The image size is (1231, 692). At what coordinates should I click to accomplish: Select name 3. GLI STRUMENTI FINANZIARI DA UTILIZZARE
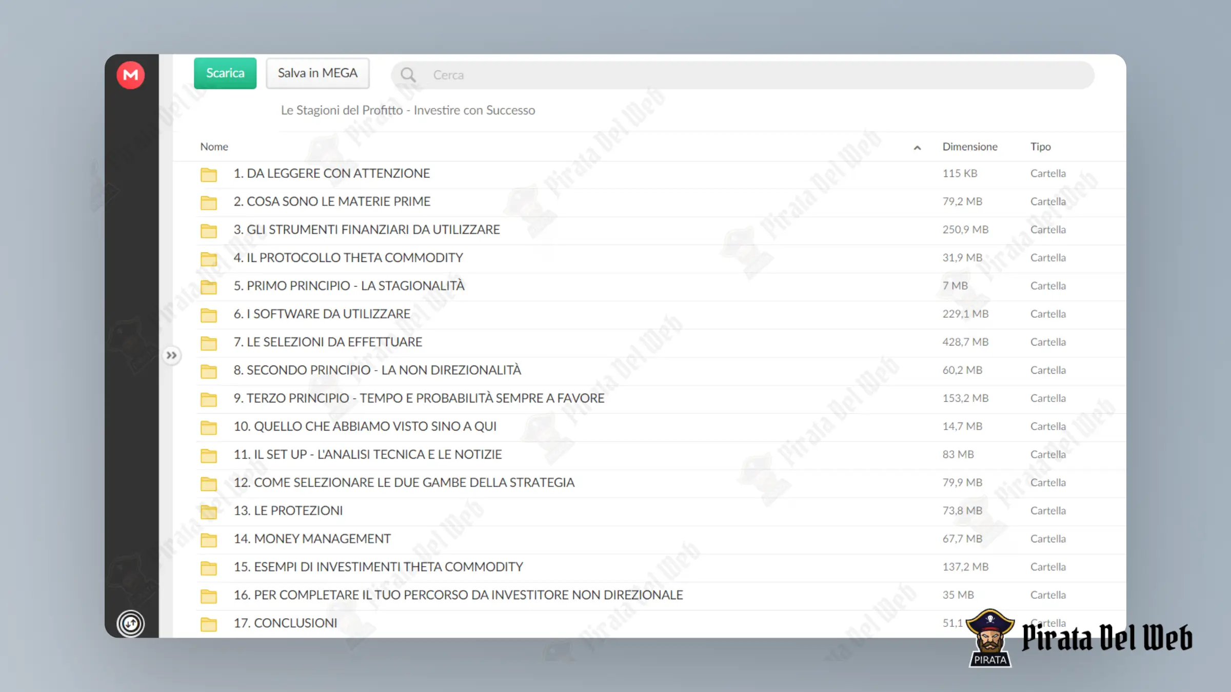point(367,230)
